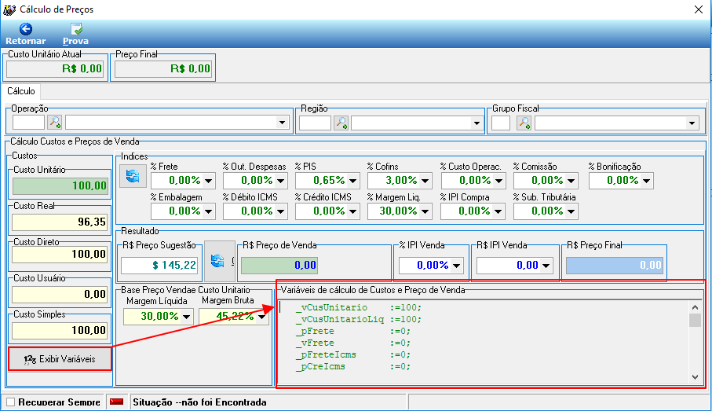The width and height of the screenshot is (712, 411).
Task: Click the Operação code input box
Action: (28, 123)
